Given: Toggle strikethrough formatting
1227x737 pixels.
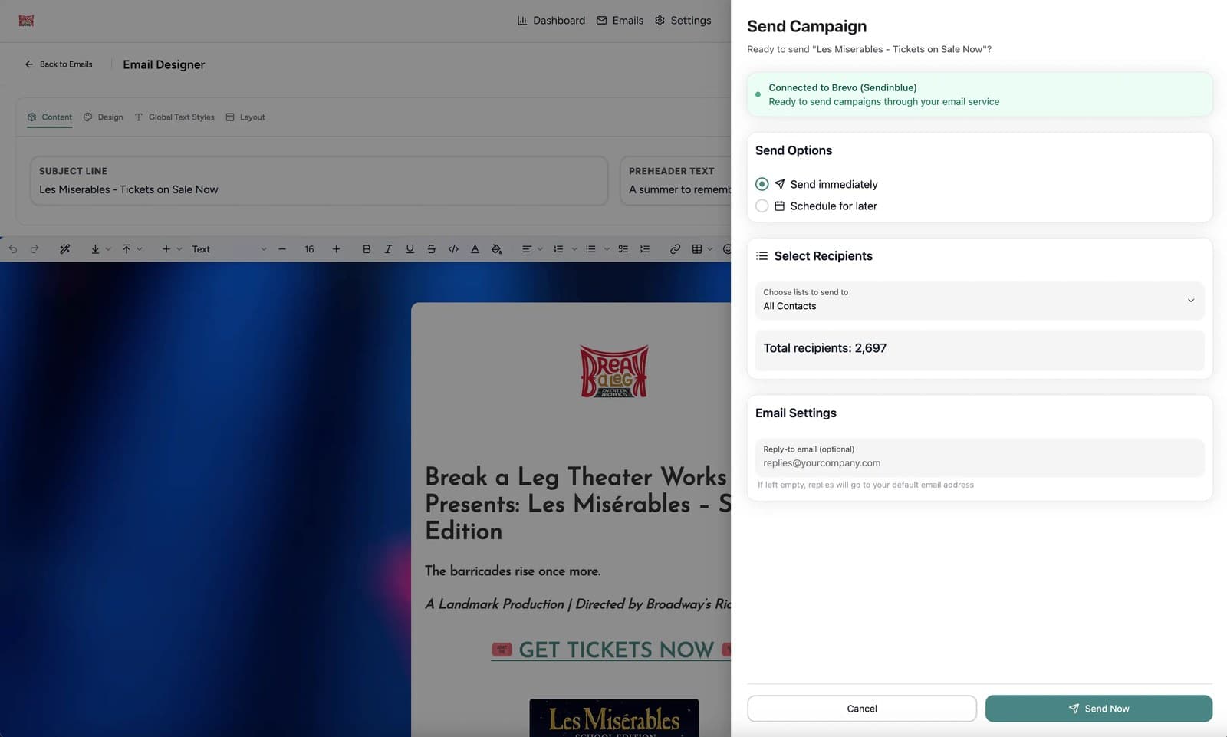Looking at the screenshot, I should (431, 249).
